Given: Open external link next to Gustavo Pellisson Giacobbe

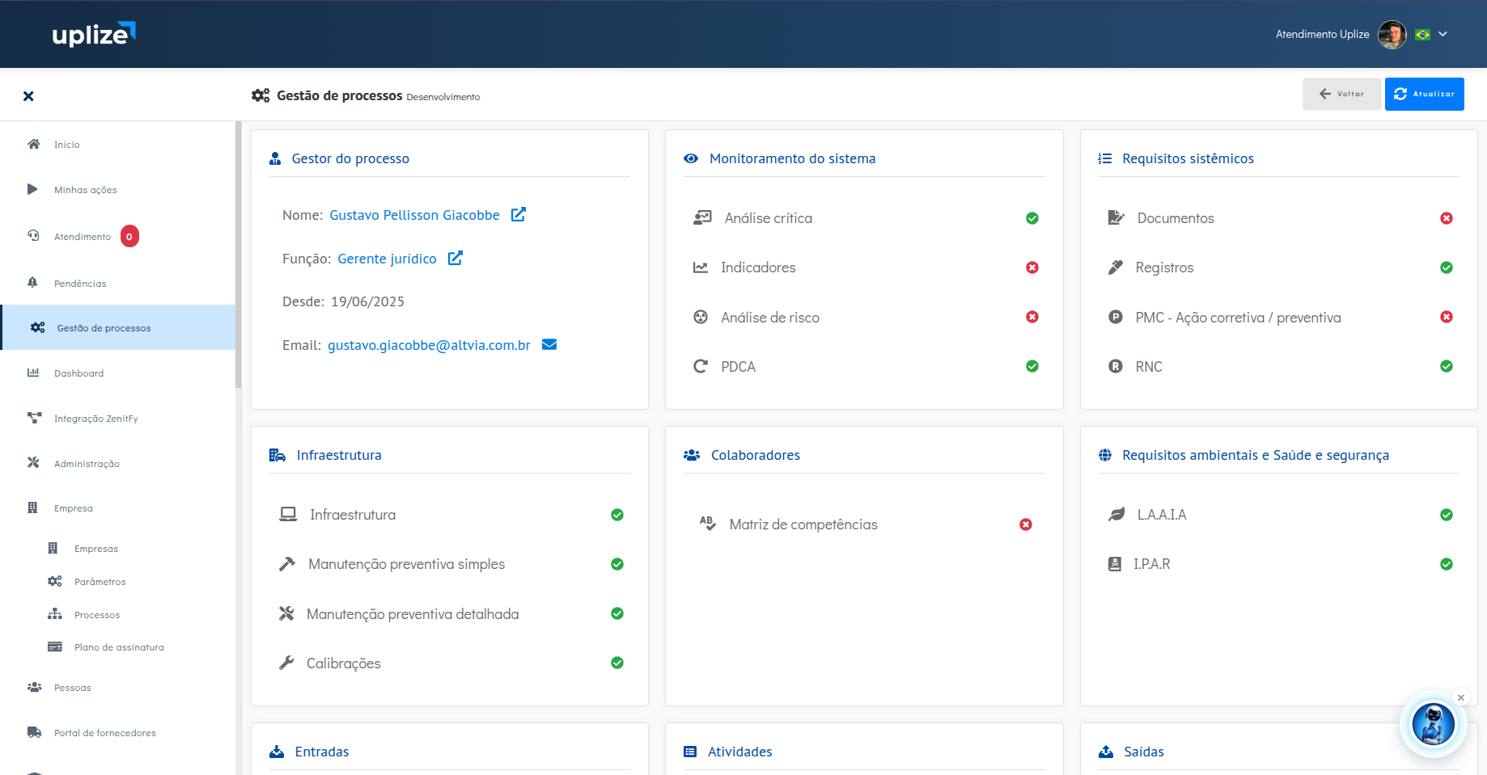Looking at the screenshot, I should click(519, 214).
